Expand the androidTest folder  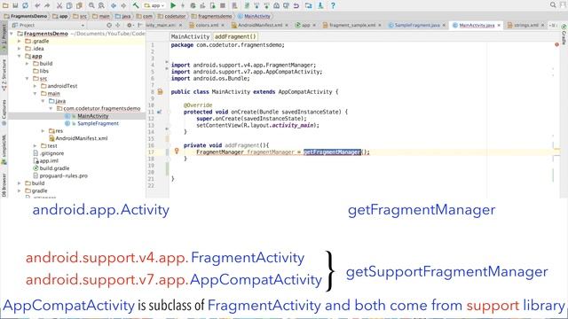[x=35, y=86]
